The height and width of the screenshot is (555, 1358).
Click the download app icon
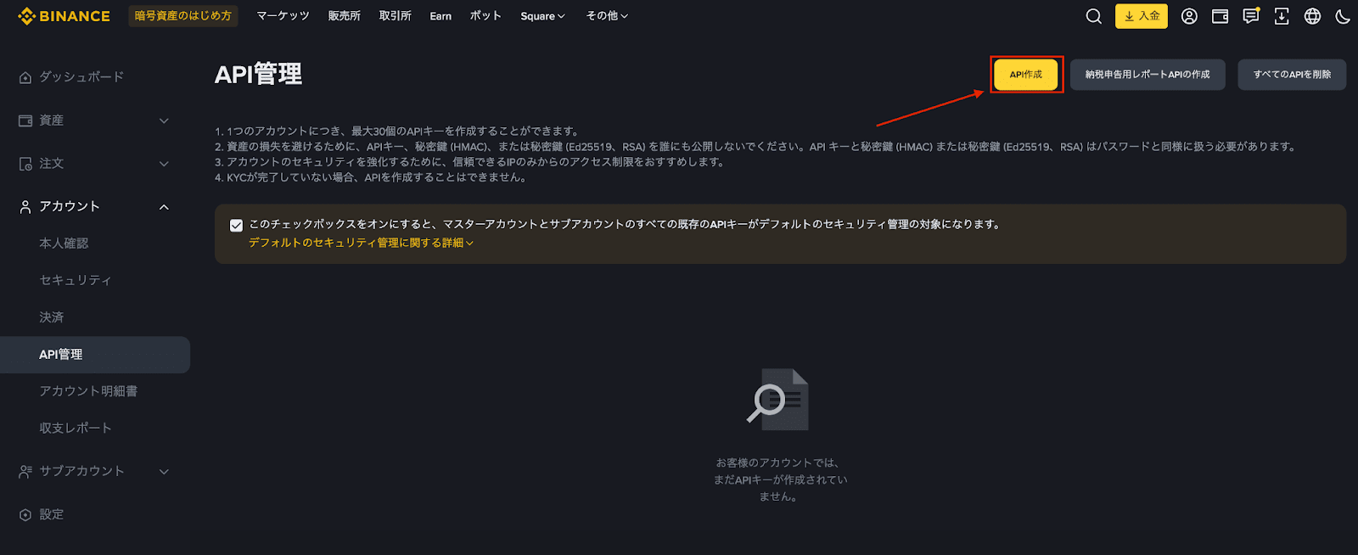(1282, 16)
